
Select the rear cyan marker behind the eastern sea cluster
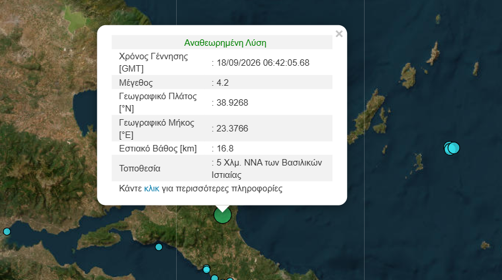[446, 148]
